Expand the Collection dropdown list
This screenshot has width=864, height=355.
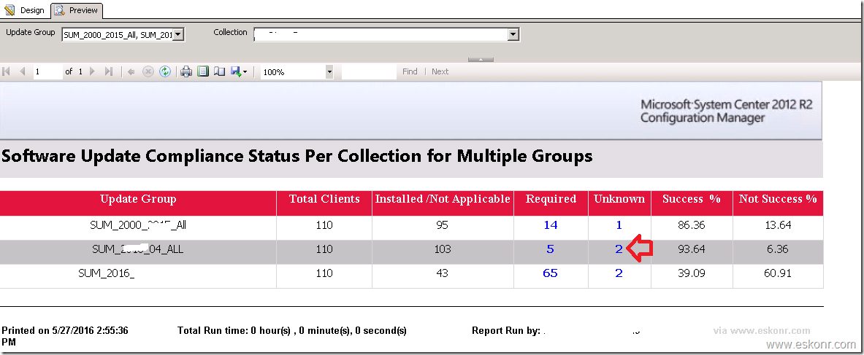coord(513,34)
